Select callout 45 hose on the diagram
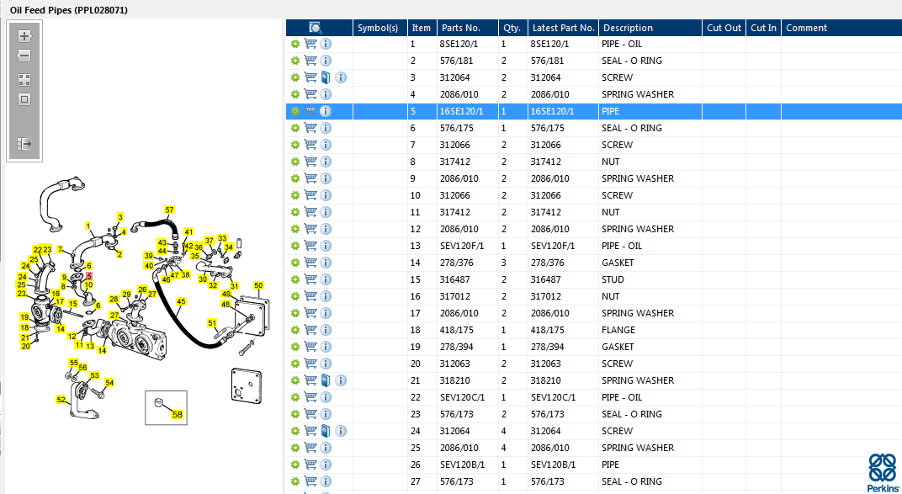Image resolution: width=902 pixels, height=494 pixels. pyautogui.click(x=181, y=300)
